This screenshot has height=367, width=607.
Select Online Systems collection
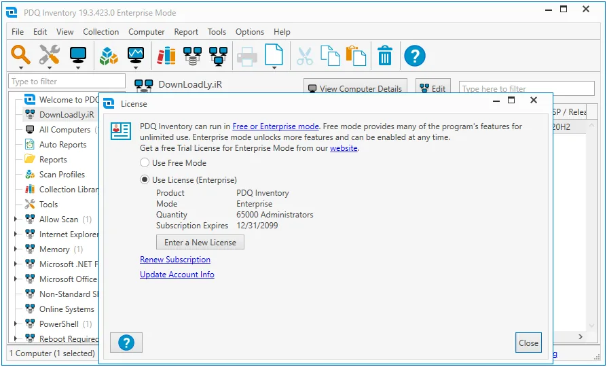(67, 309)
